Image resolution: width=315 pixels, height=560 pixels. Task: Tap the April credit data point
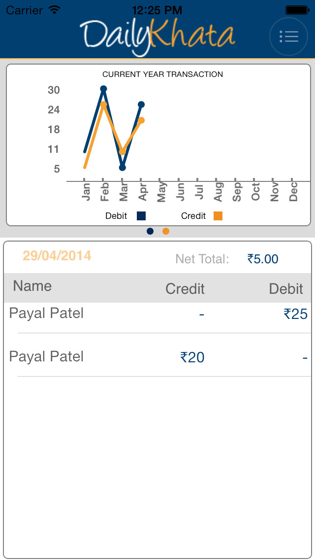point(141,120)
